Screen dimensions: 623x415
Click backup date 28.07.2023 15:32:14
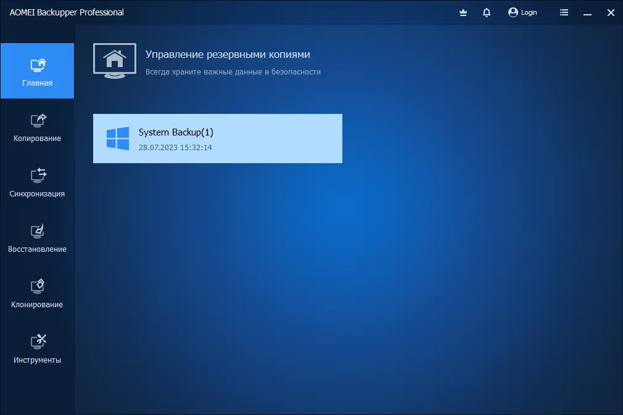(175, 148)
